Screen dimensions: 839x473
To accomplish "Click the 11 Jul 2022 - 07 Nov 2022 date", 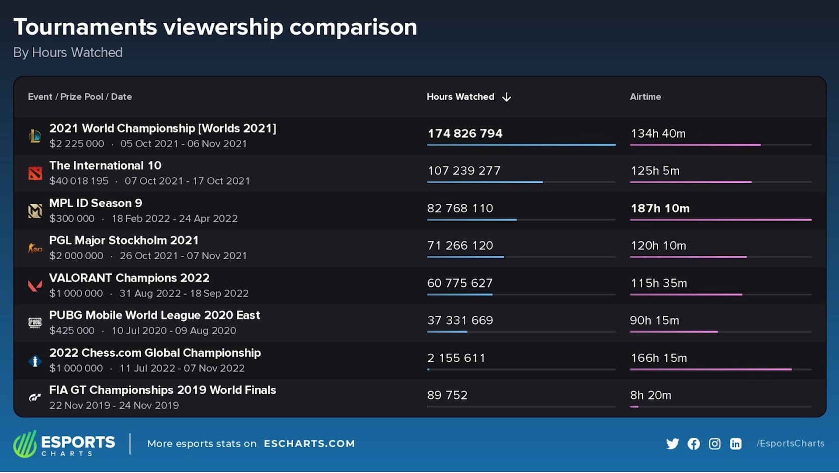I will pyautogui.click(x=182, y=368).
